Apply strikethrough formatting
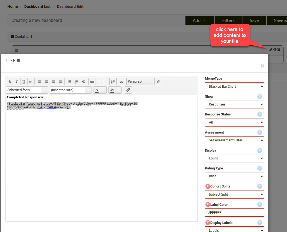The height and width of the screenshot is (232, 287). [x=31, y=81]
